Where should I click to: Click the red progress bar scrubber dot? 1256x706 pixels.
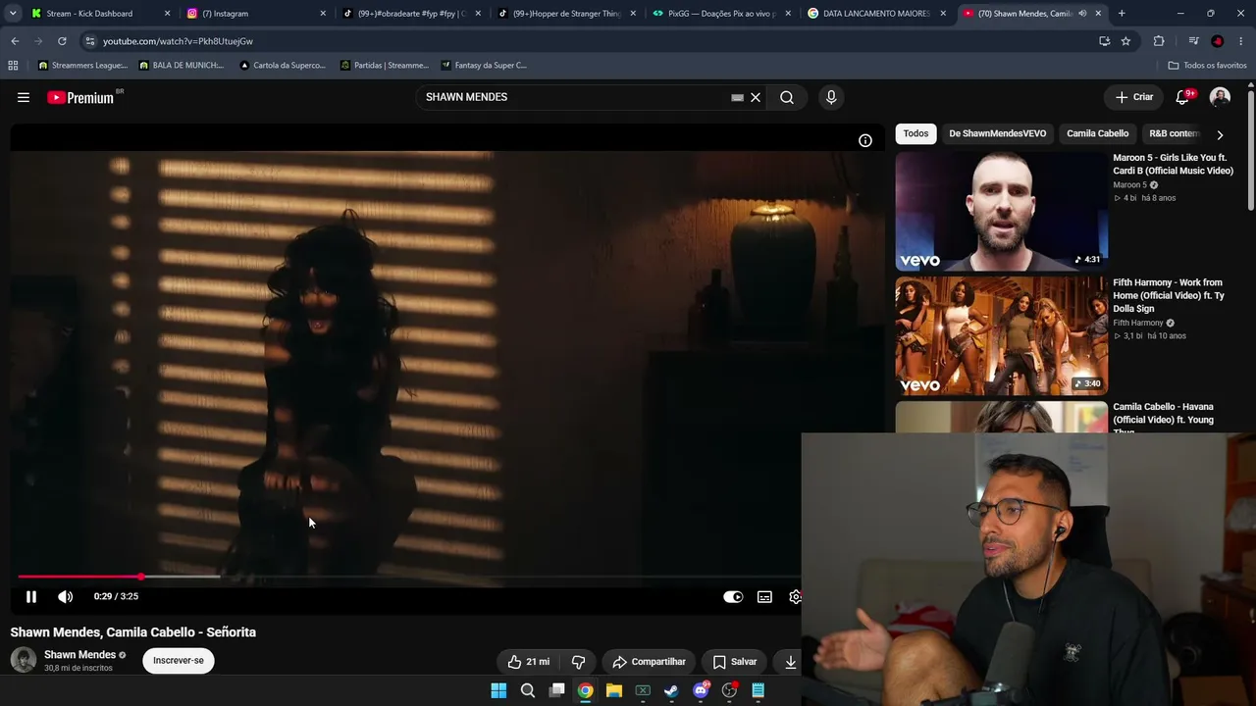coord(140,577)
